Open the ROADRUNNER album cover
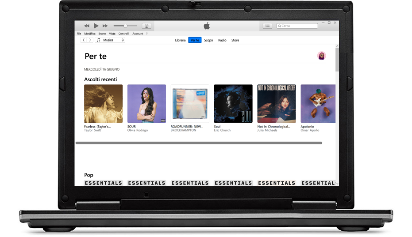Image resolution: width=412 pixels, height=237 pixels. tap(190, 104)
